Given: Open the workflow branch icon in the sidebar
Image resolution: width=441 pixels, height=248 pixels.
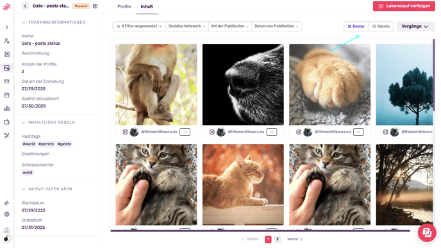Looking at the screenshot, I should point(7,135).
